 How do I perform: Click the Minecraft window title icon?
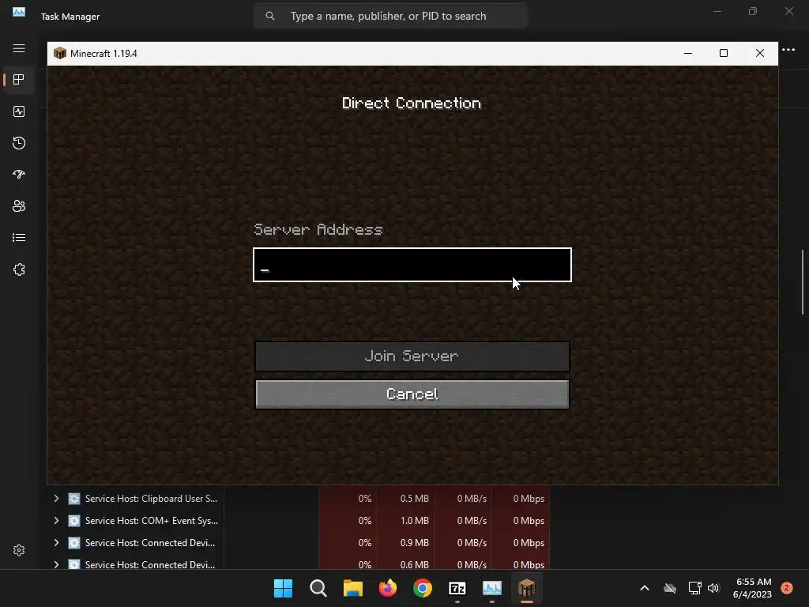click(60, 53)
